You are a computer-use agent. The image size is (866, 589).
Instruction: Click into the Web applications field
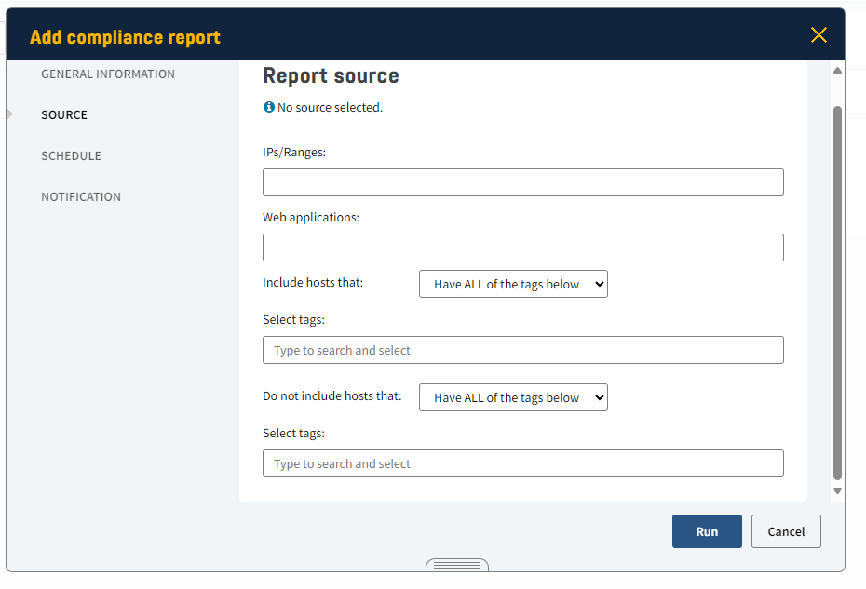coord(522,248)
